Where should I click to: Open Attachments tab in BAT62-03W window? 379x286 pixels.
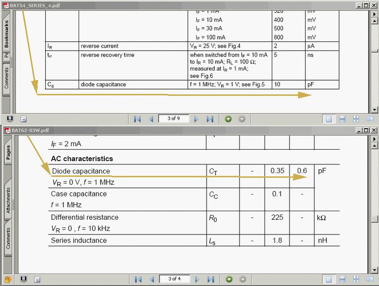tap(8, 200)
